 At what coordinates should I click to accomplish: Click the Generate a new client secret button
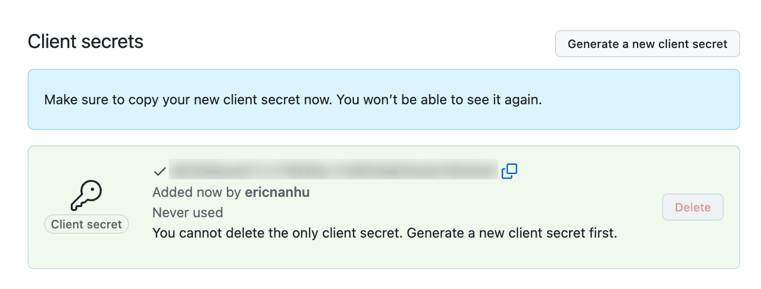(647, 44)
